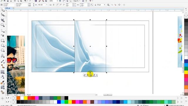This screenshot has height=106, width=188.
Task: Go to the next page arrow
Action: pyautogui.click(x=20, y=95)
